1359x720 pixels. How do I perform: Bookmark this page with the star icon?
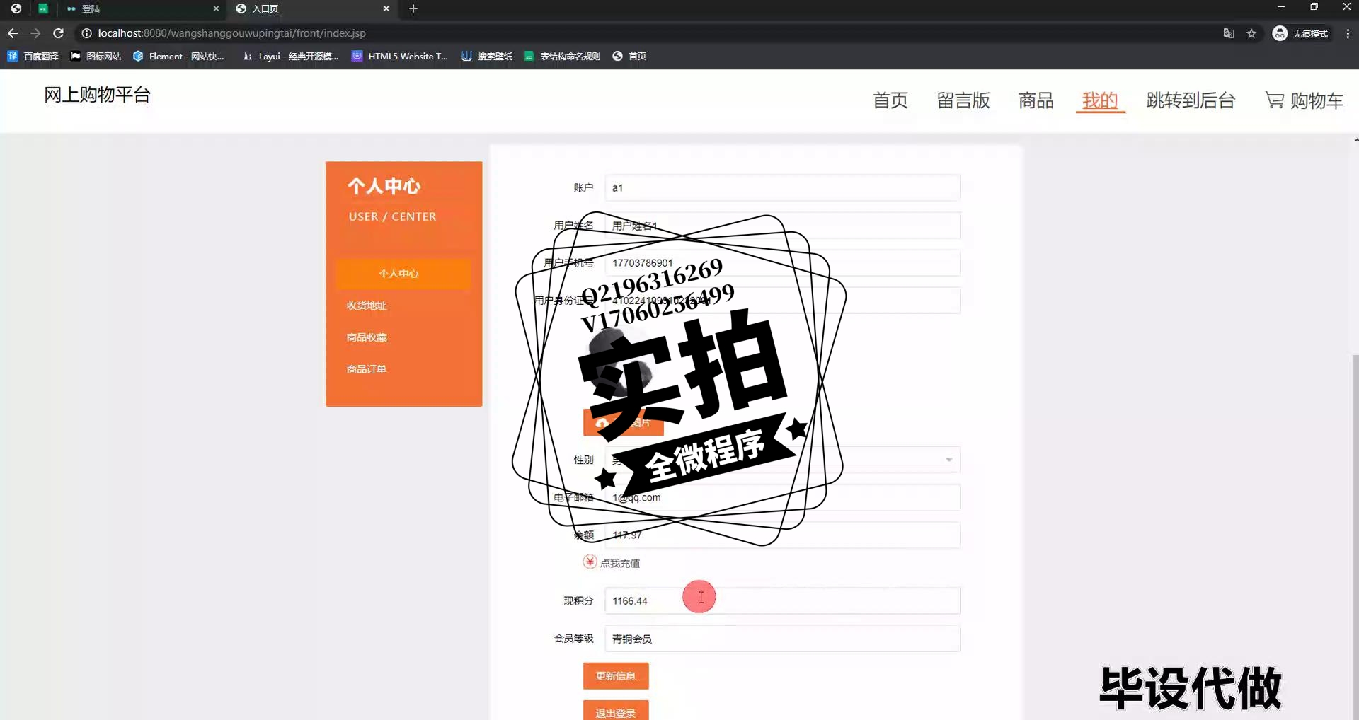(x=1251, y=33)
